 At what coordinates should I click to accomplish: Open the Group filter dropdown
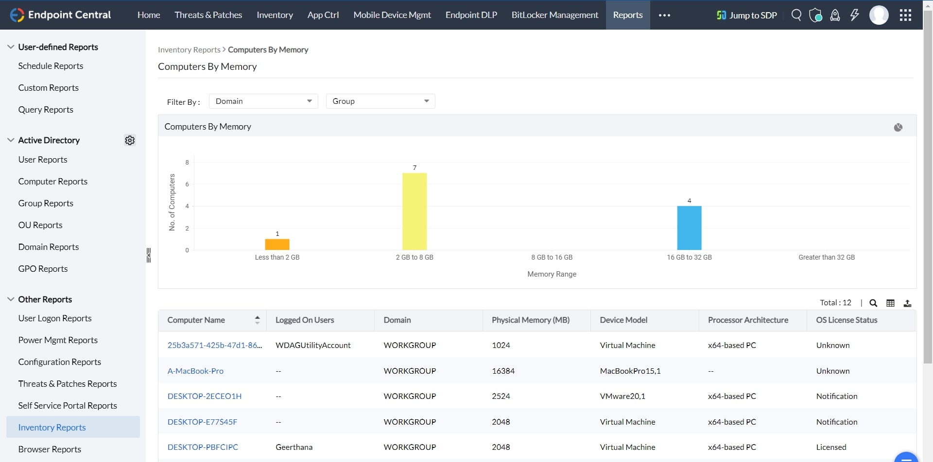pos(380,101)
